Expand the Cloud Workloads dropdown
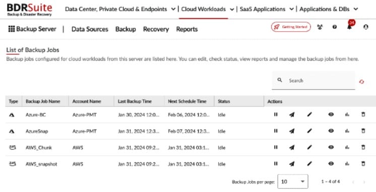The width and height of the screenshot is (376, 192). [232, 10]
